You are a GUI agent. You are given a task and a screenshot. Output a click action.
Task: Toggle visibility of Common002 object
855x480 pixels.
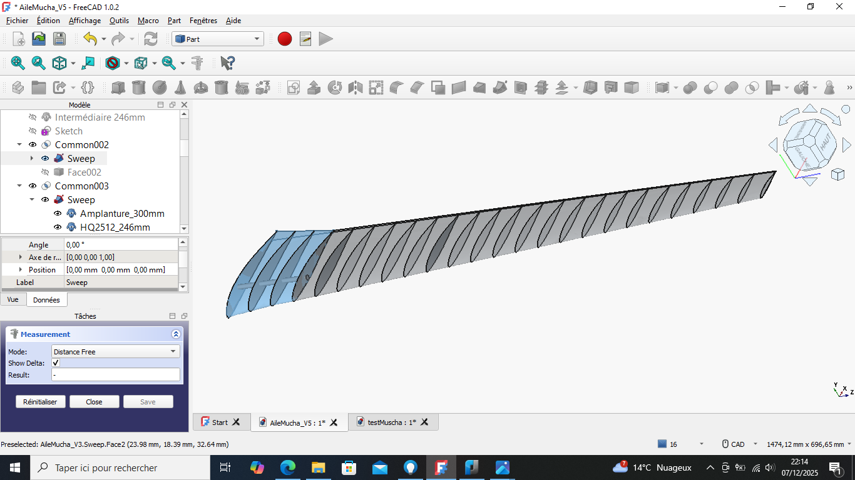point(33,145)
